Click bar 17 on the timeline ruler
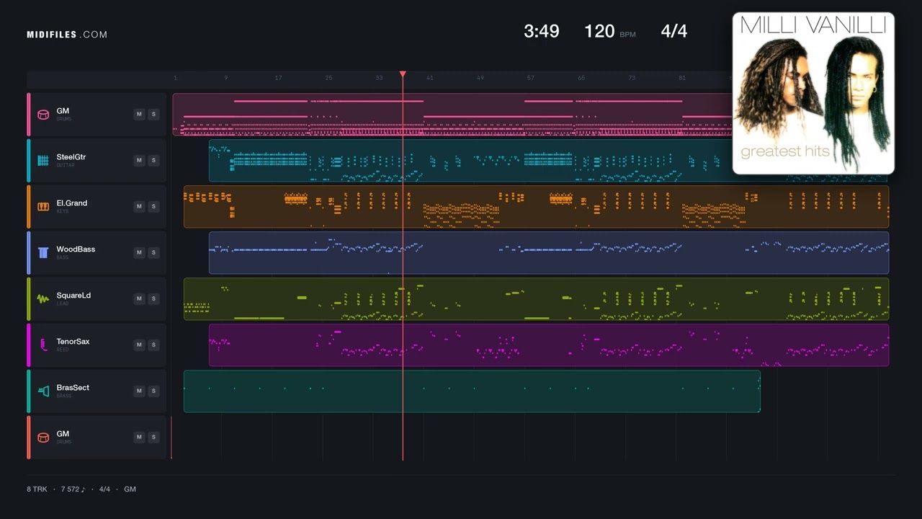922x519 pixels. [278, 78]
